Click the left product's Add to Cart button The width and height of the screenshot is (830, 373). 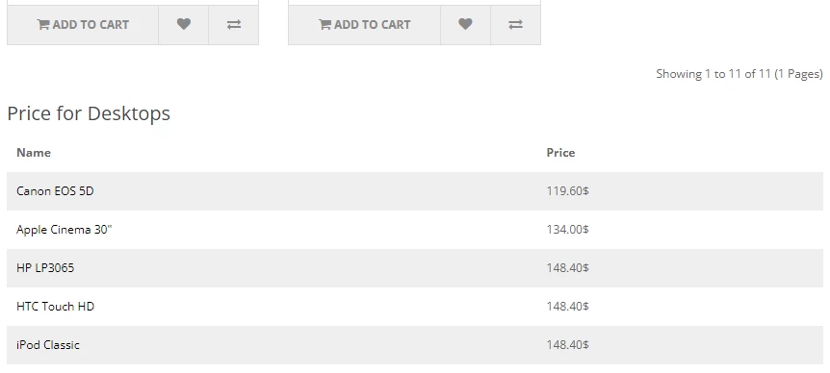83,25
